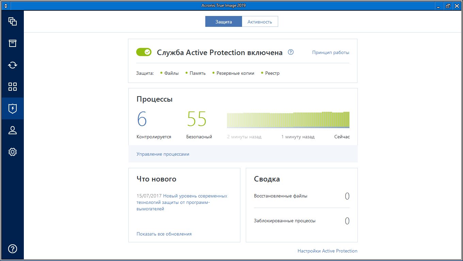Open the Account profile icon

point(13,130)
